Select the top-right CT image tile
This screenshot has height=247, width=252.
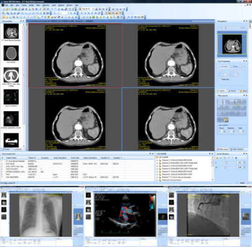coord(168,56)
